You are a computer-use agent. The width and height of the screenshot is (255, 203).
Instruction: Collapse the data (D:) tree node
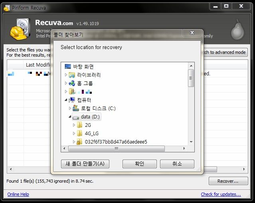point(70,116)
